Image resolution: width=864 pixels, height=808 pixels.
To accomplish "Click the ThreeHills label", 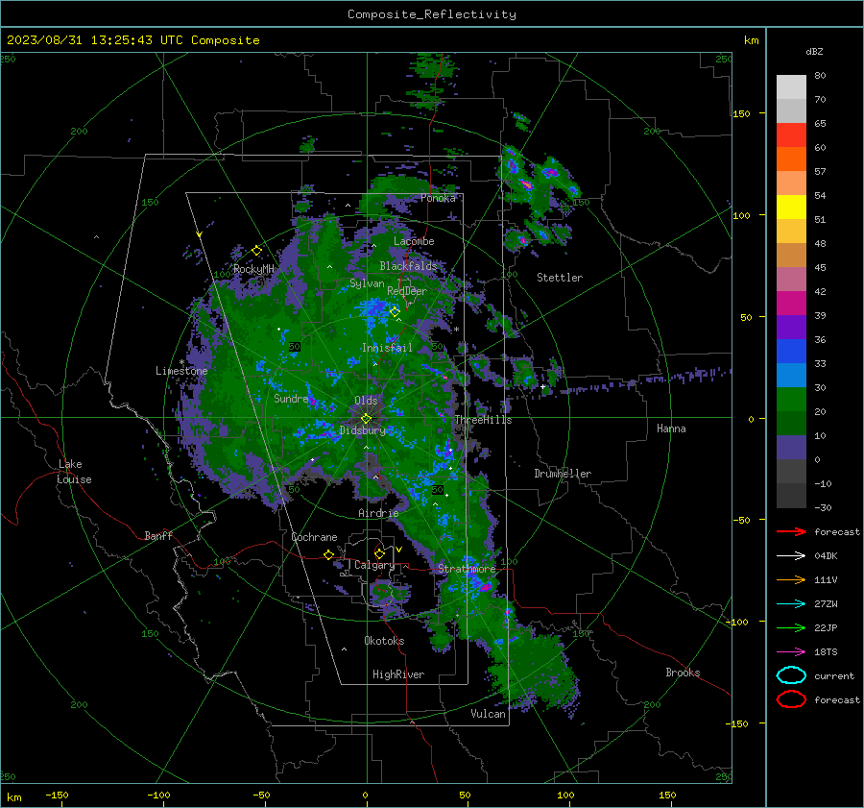I will (x=483, y=420).
